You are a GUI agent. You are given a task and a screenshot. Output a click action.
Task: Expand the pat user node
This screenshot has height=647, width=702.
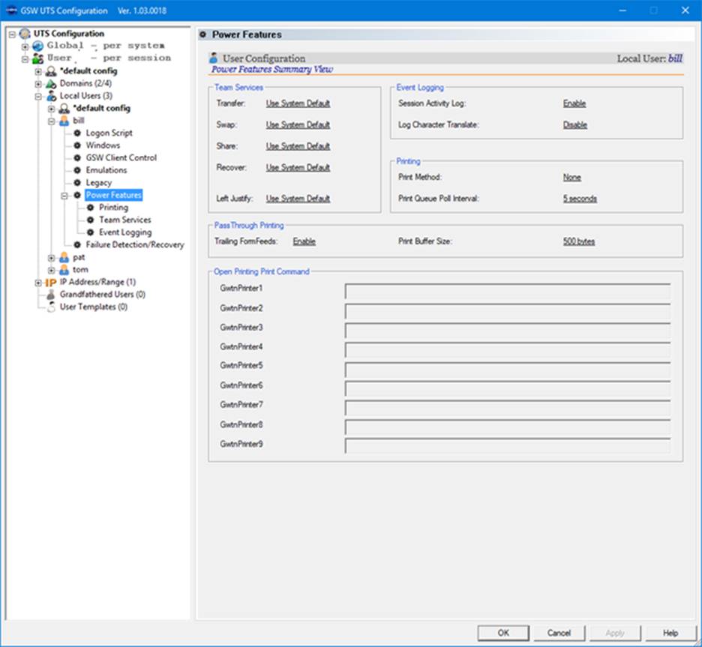point(52,258)
